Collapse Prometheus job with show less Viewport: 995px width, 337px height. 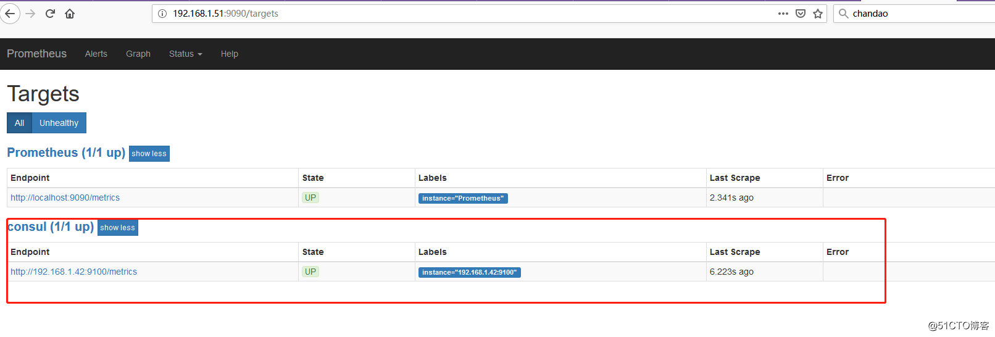coord(149,154)
